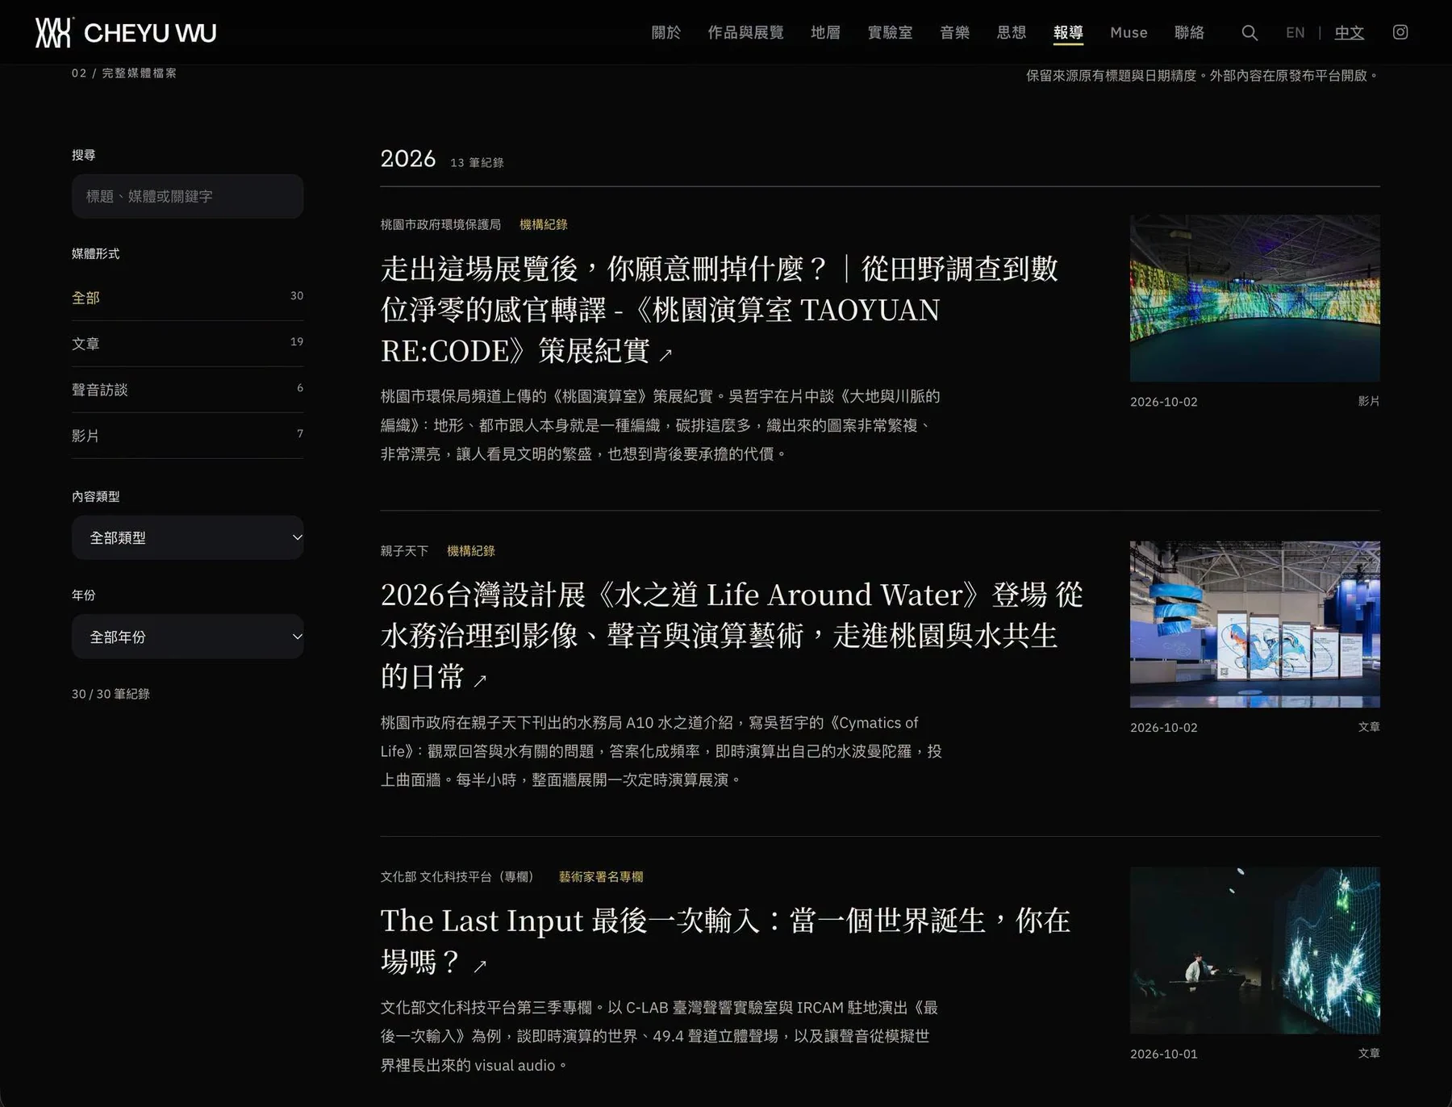This screenshot has height=1107, width=1452.
Task: Click source label 親子天下
Action: (x=404, y=551)
